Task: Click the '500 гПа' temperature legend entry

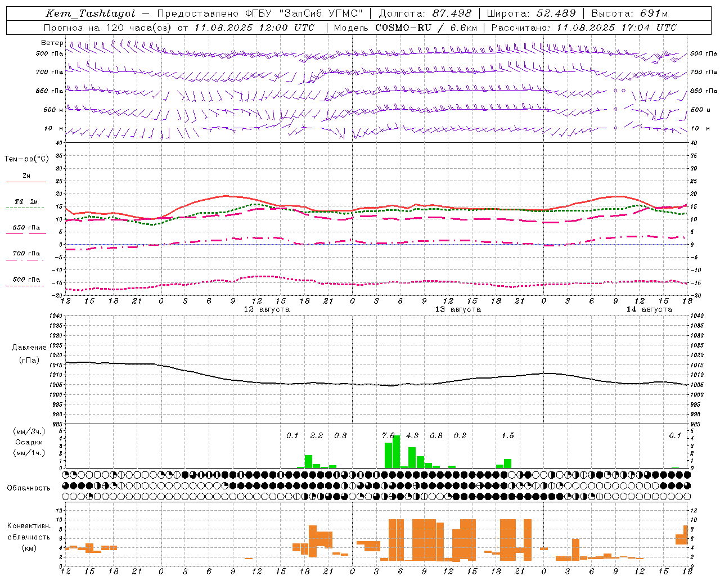Action: (x=26, y=280)
